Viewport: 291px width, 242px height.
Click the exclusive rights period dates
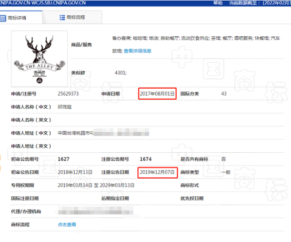96,185
